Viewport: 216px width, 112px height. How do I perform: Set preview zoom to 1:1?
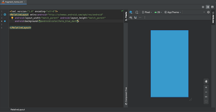(206, 97)
